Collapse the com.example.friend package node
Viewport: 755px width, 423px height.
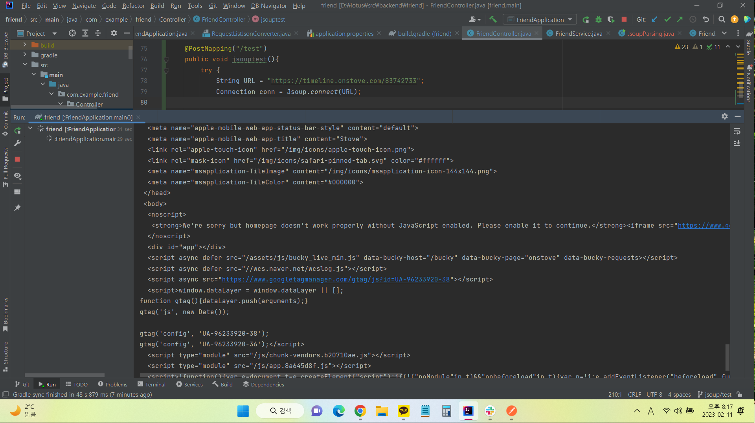(51, 94)
